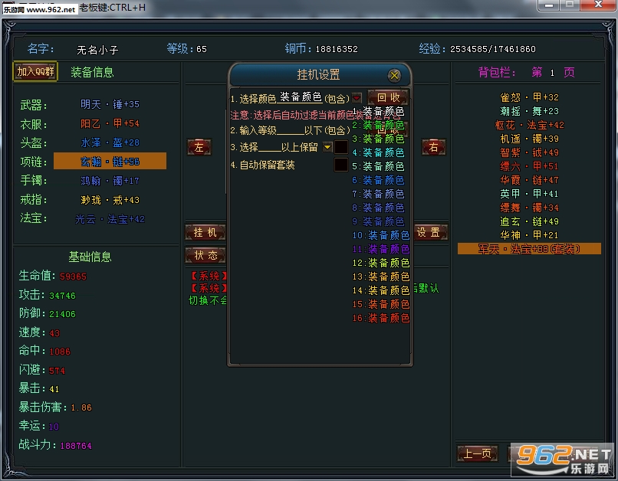This screenshot has width=618, height=481.
Task: Close the 挂机设置 dialog with the X icon
Action: [394, 75]
